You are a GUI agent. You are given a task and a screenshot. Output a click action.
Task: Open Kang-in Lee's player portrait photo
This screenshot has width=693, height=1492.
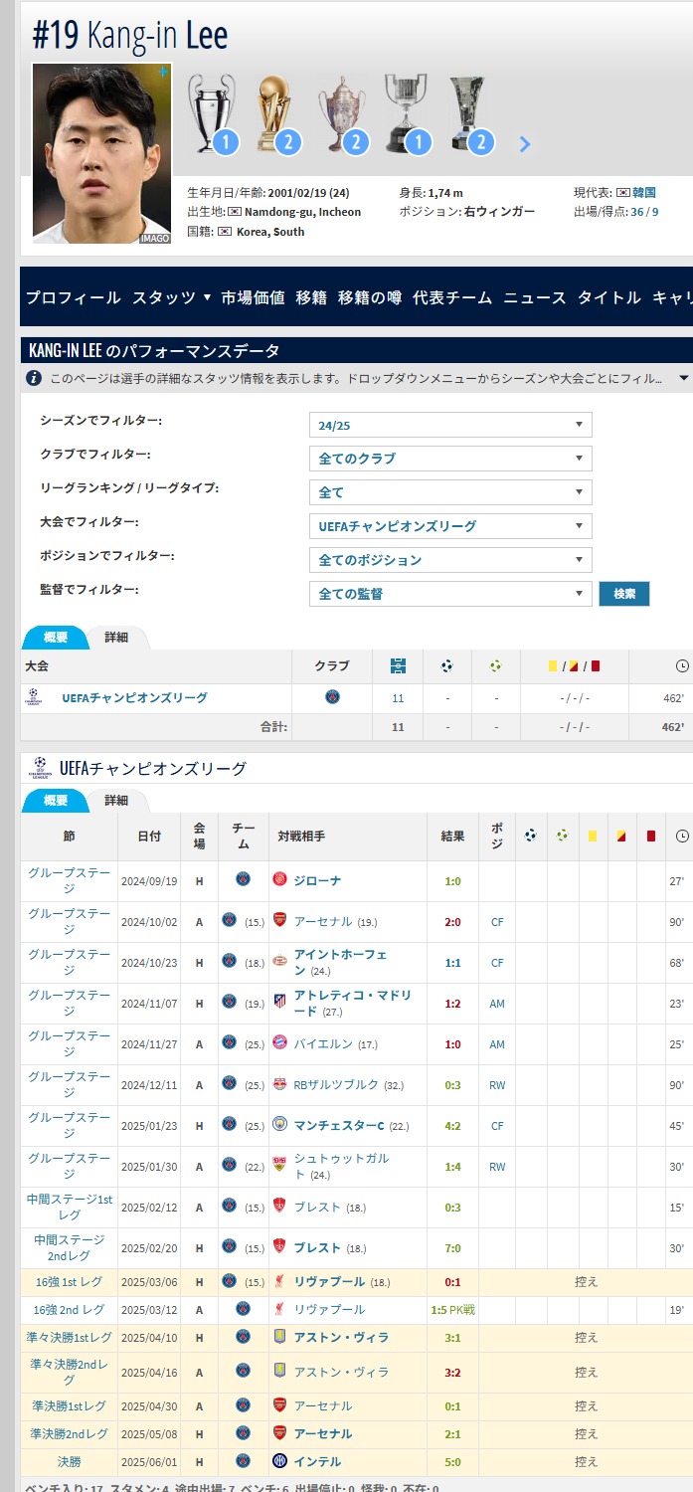tap(101, 153)
